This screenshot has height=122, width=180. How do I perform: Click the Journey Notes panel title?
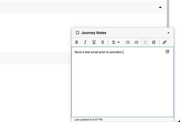click(x=94, y=33)
